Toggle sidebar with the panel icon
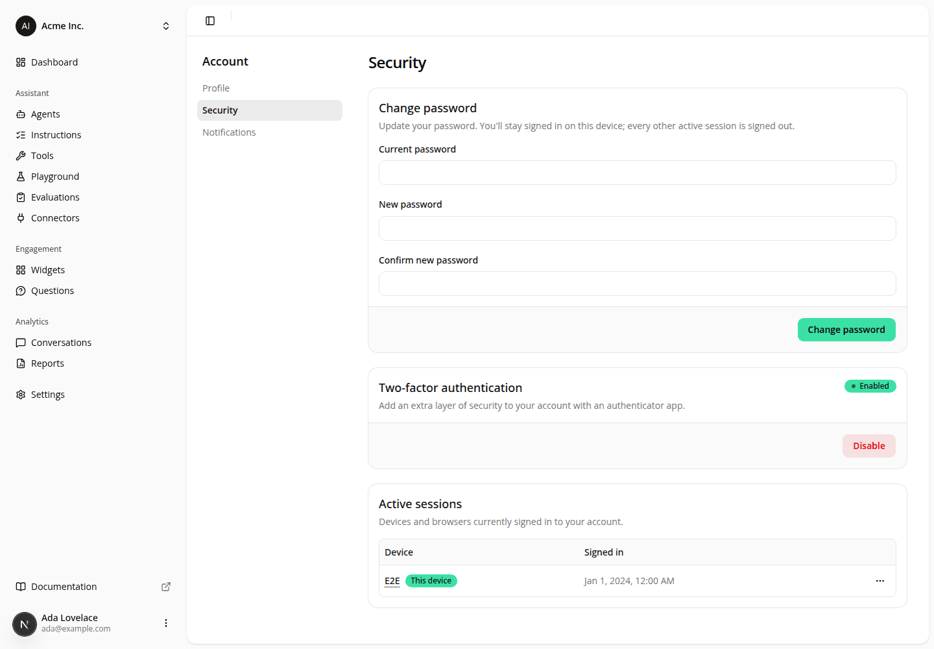 [x=210, y=21]
